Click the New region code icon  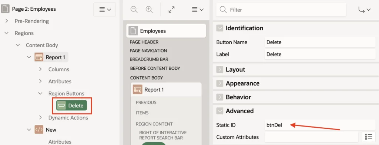coord(39,130)
